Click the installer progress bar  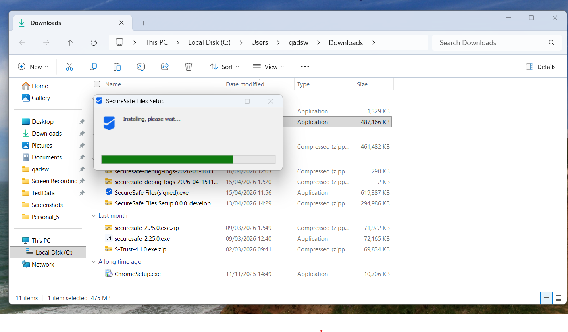188,159
